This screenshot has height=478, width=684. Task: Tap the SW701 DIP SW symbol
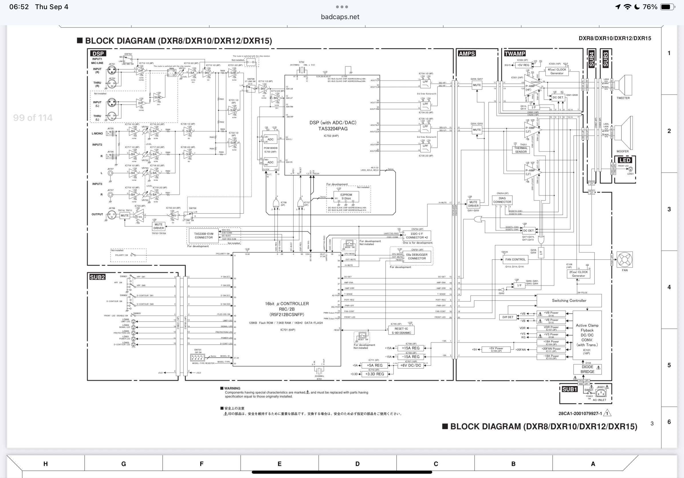pos(197,357)
